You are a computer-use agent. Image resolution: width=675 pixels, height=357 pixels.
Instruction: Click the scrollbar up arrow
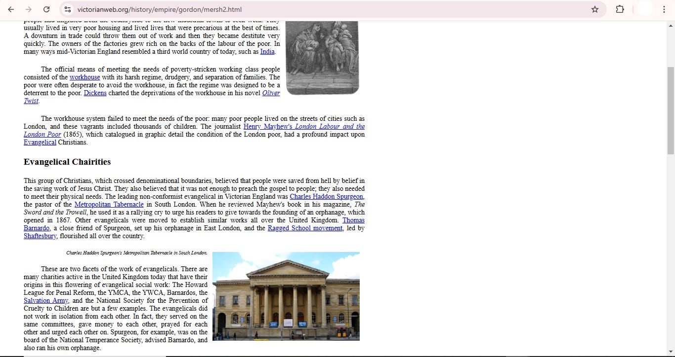point(670,26)
